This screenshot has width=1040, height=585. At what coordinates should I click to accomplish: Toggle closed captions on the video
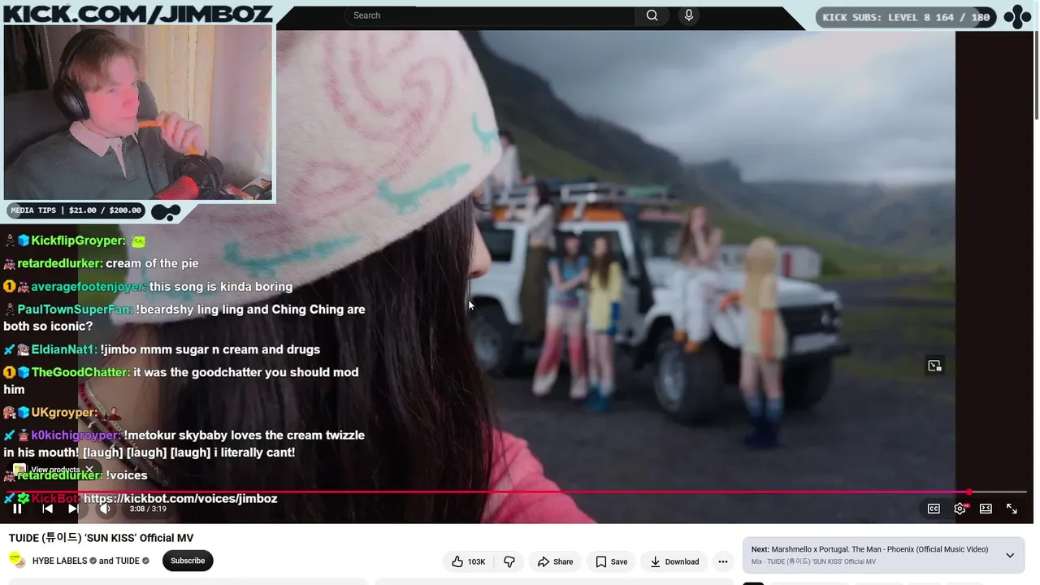coord(934,509)
